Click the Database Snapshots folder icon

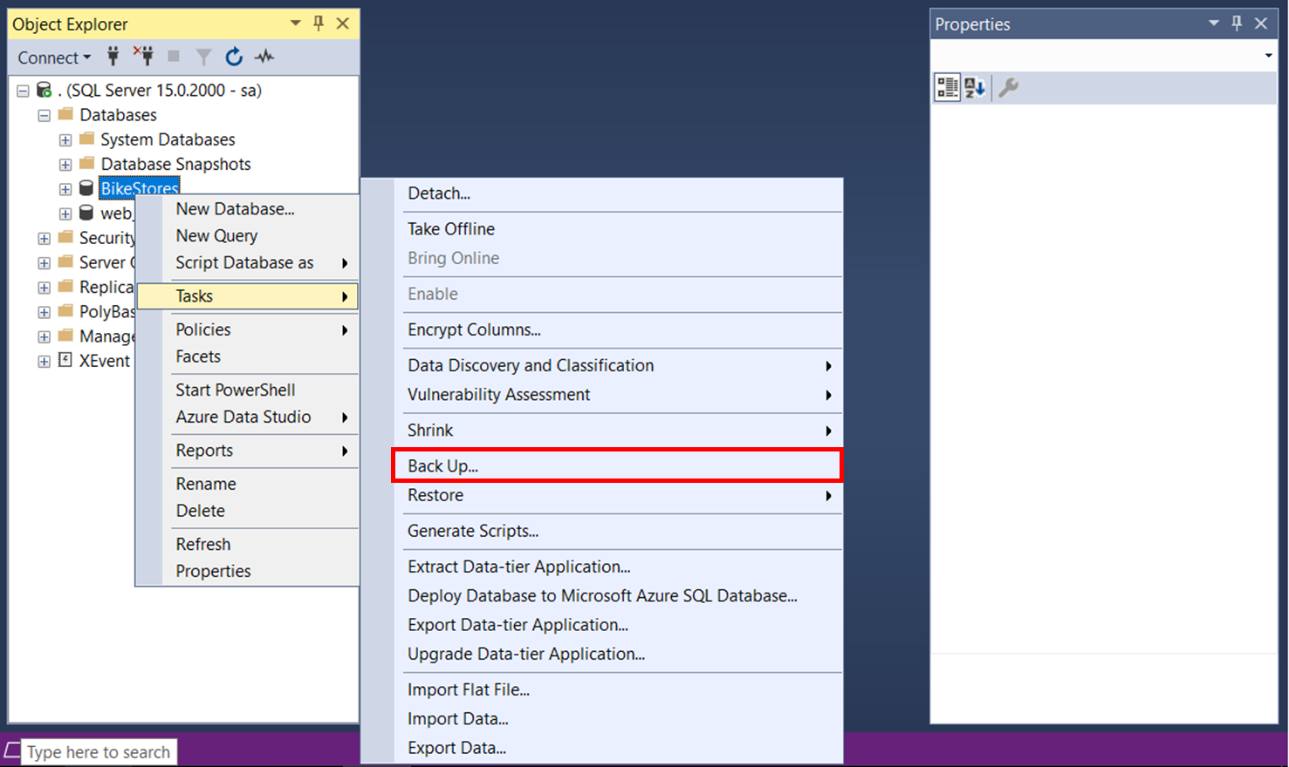pyautogui.click(x=86, y=163)
